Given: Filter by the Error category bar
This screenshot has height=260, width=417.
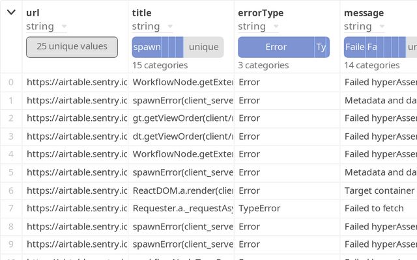Looking at the screenshot, I should click(x=276, y=47).
